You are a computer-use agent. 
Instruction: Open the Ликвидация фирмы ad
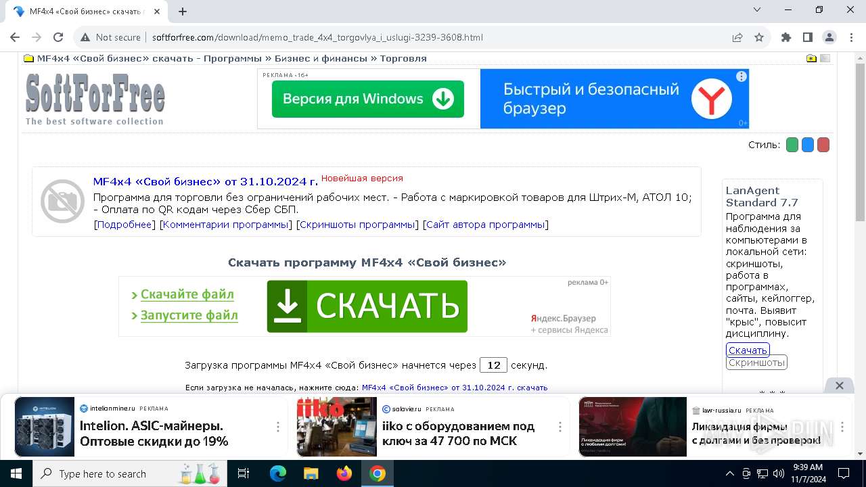(756, 434)
